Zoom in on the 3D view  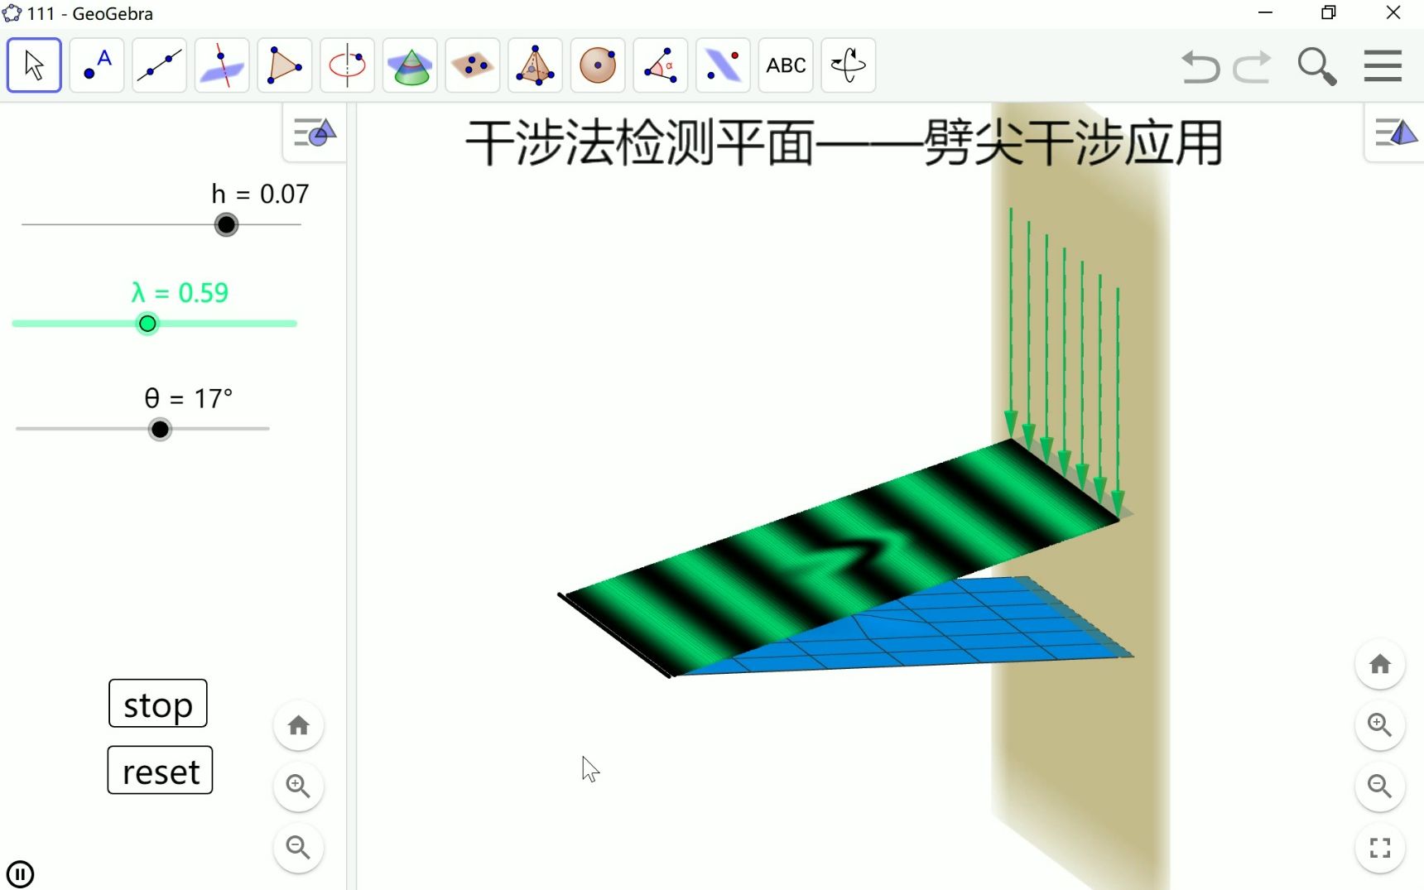point(1380,725)
